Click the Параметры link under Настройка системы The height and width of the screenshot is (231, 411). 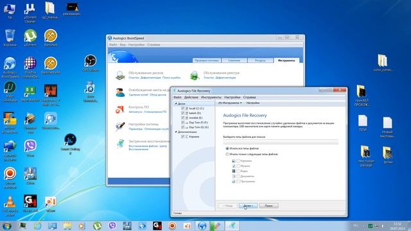coord(136,129)
